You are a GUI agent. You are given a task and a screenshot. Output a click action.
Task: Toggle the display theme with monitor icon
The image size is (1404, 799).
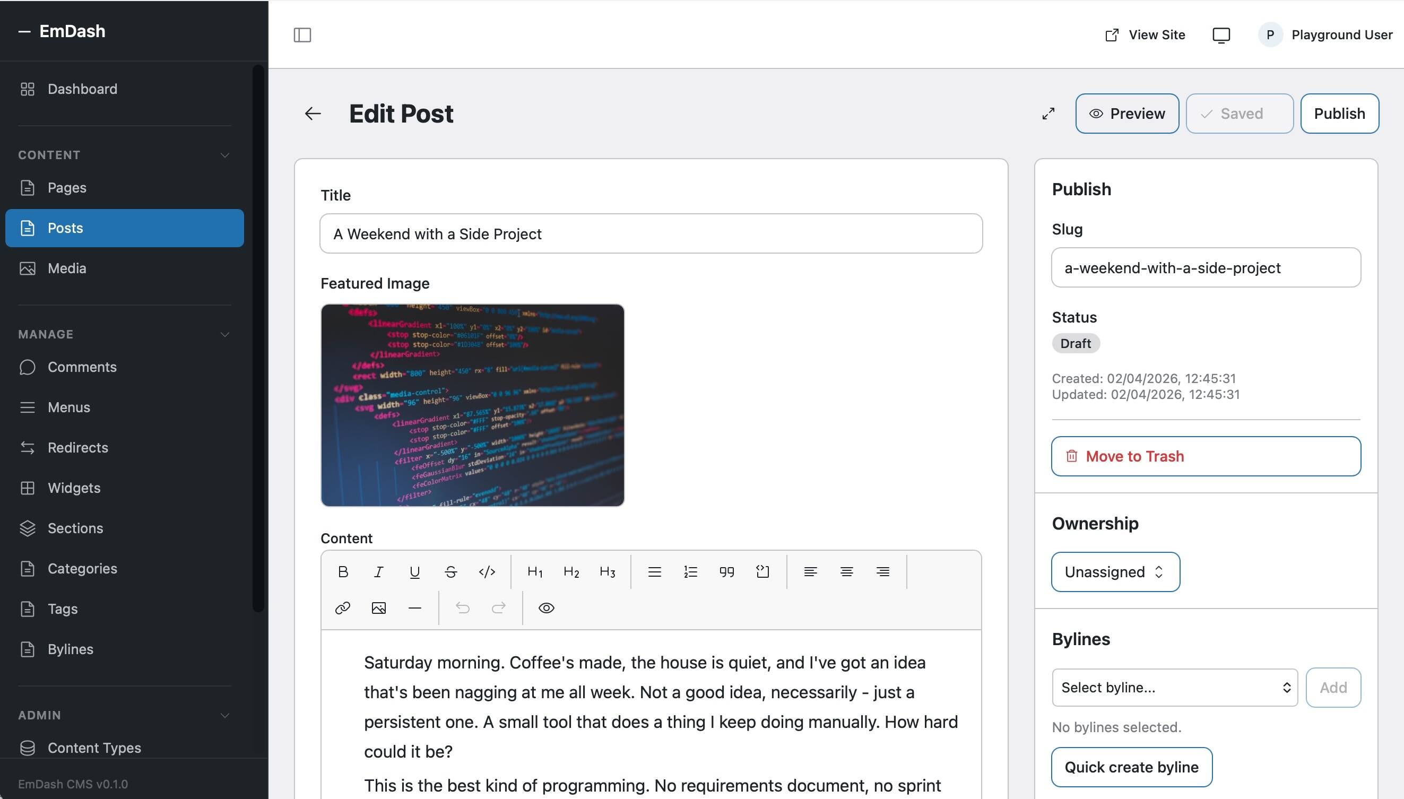[x=1220, y=34]
